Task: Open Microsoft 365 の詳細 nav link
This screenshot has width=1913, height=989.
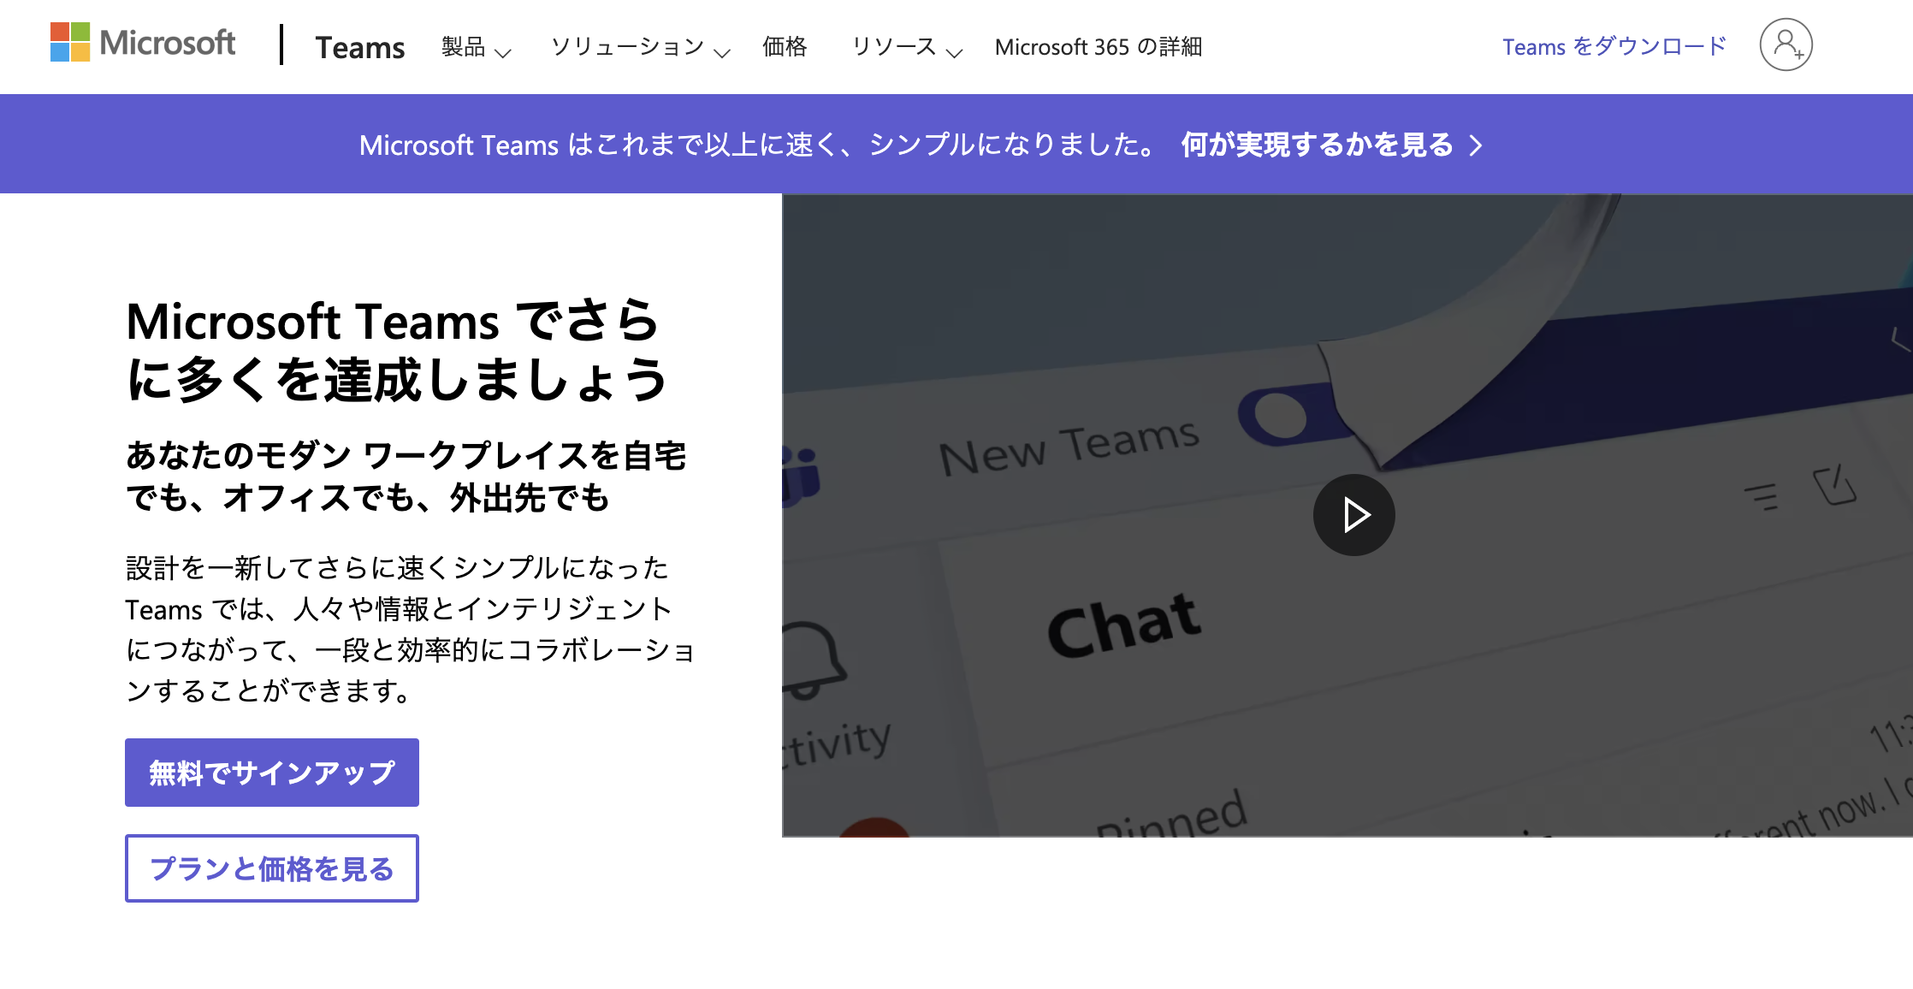Action: [1099, 47]
